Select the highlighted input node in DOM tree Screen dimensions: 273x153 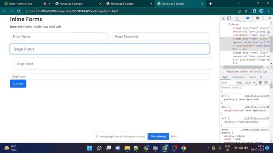pos(244,44)
